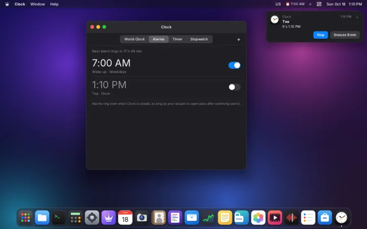The height and width of the screenshot is (229, 367).
Task: Click the 7:00 AM alarm menu bar item
Action: point(295,4)
